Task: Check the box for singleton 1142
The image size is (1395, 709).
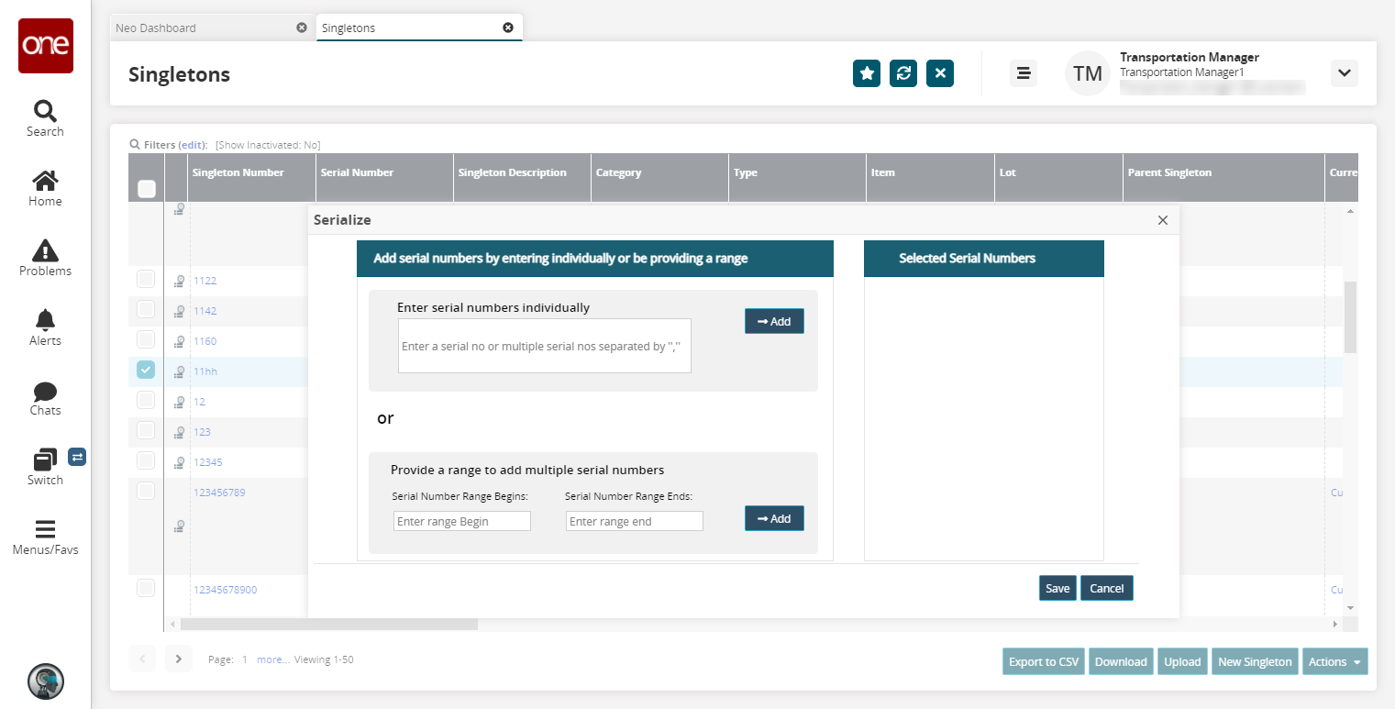Action: point(146,309)
